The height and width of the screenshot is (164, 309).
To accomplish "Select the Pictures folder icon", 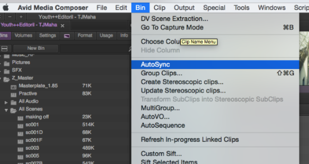I will click(x=6, y=63).
